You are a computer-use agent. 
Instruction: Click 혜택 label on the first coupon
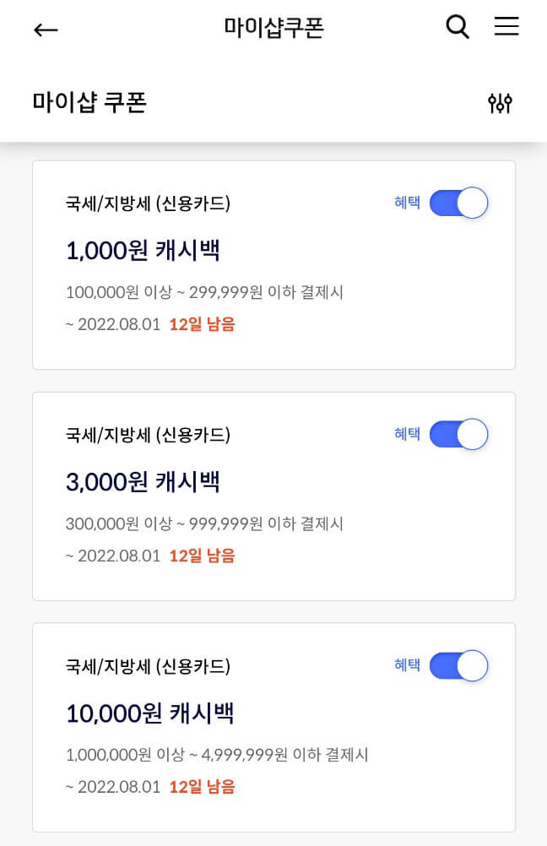[407, 203]
